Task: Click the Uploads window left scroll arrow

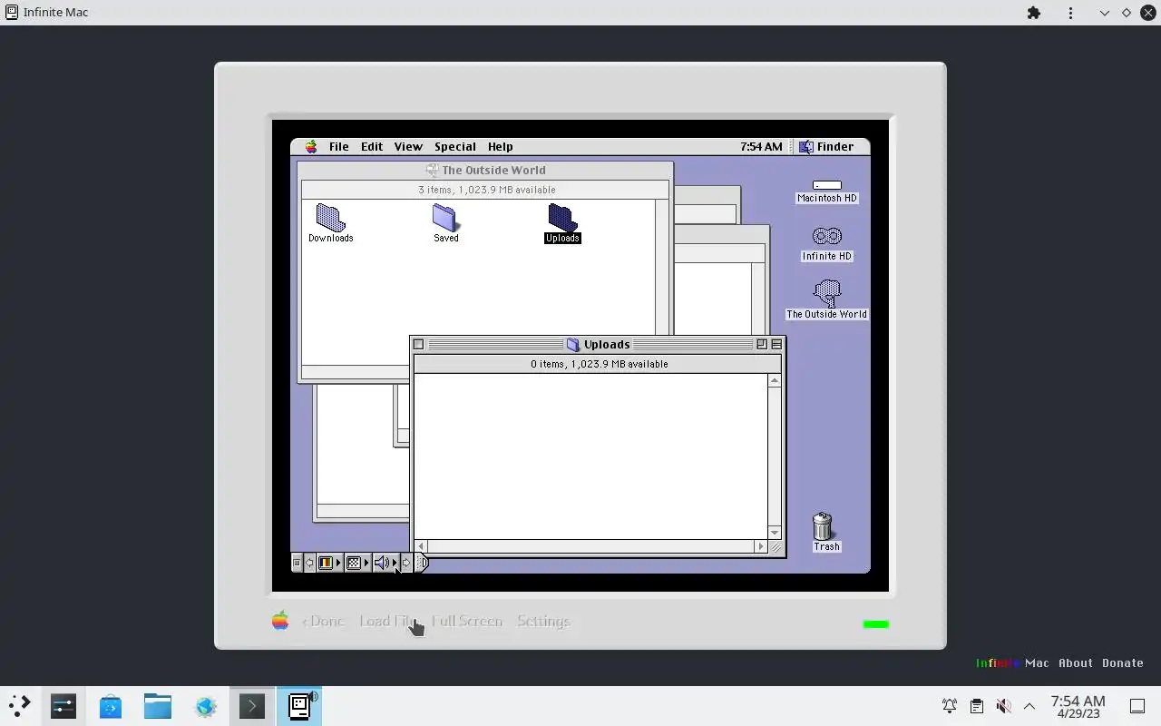Action: point(421,547)
